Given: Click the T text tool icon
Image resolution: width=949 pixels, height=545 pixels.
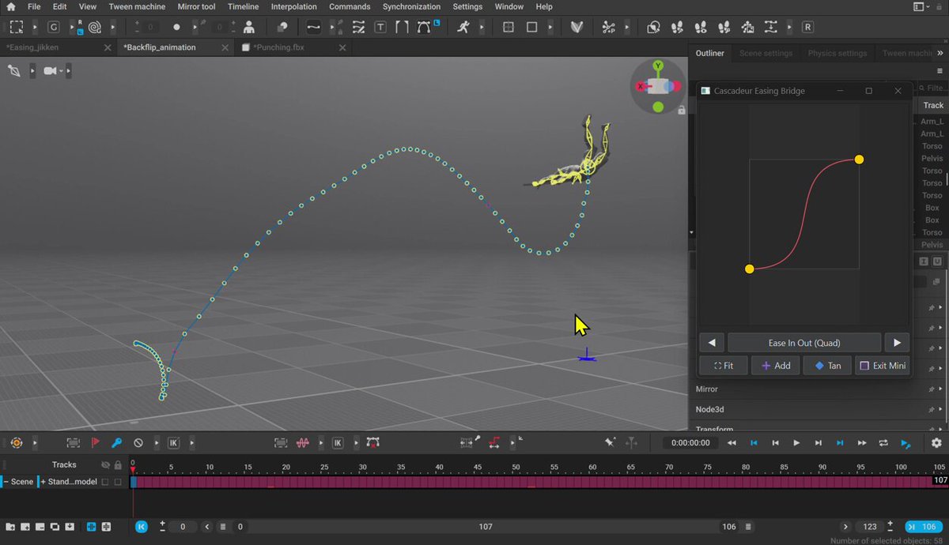Looking at the screenshot, I should (380, 27).
